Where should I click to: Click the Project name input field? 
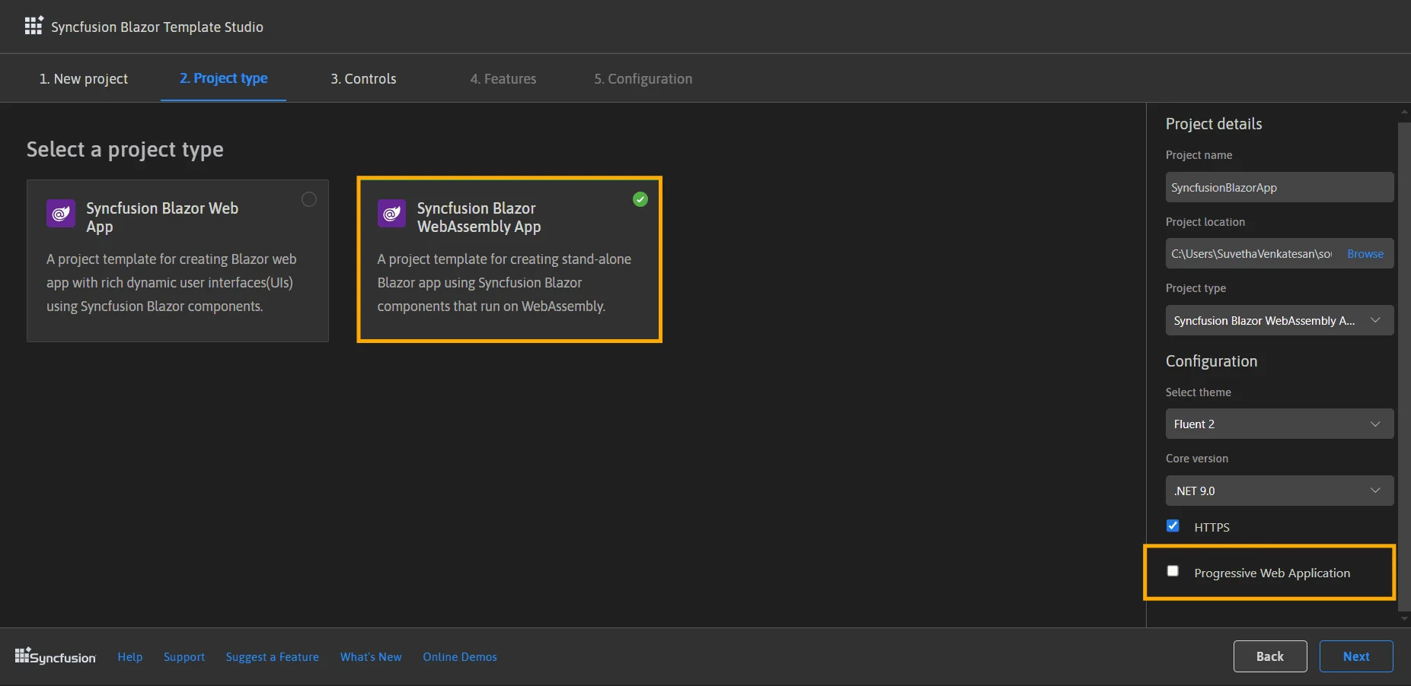tap(1279, 187)
